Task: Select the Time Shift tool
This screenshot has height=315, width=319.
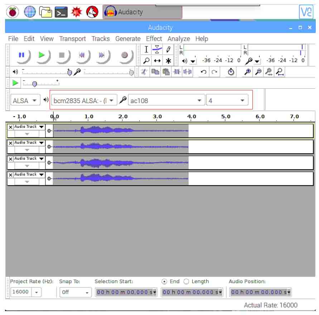Action: point(157,60)
